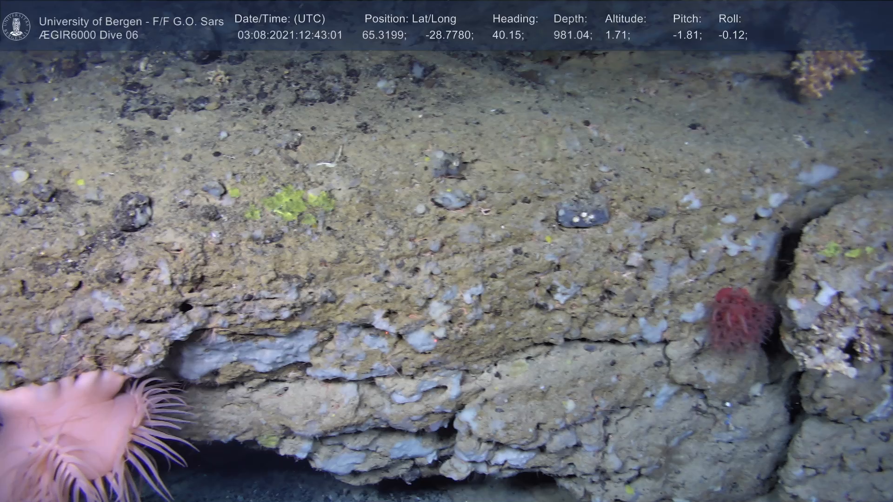Click the University of Bergen vessel title

131,21
